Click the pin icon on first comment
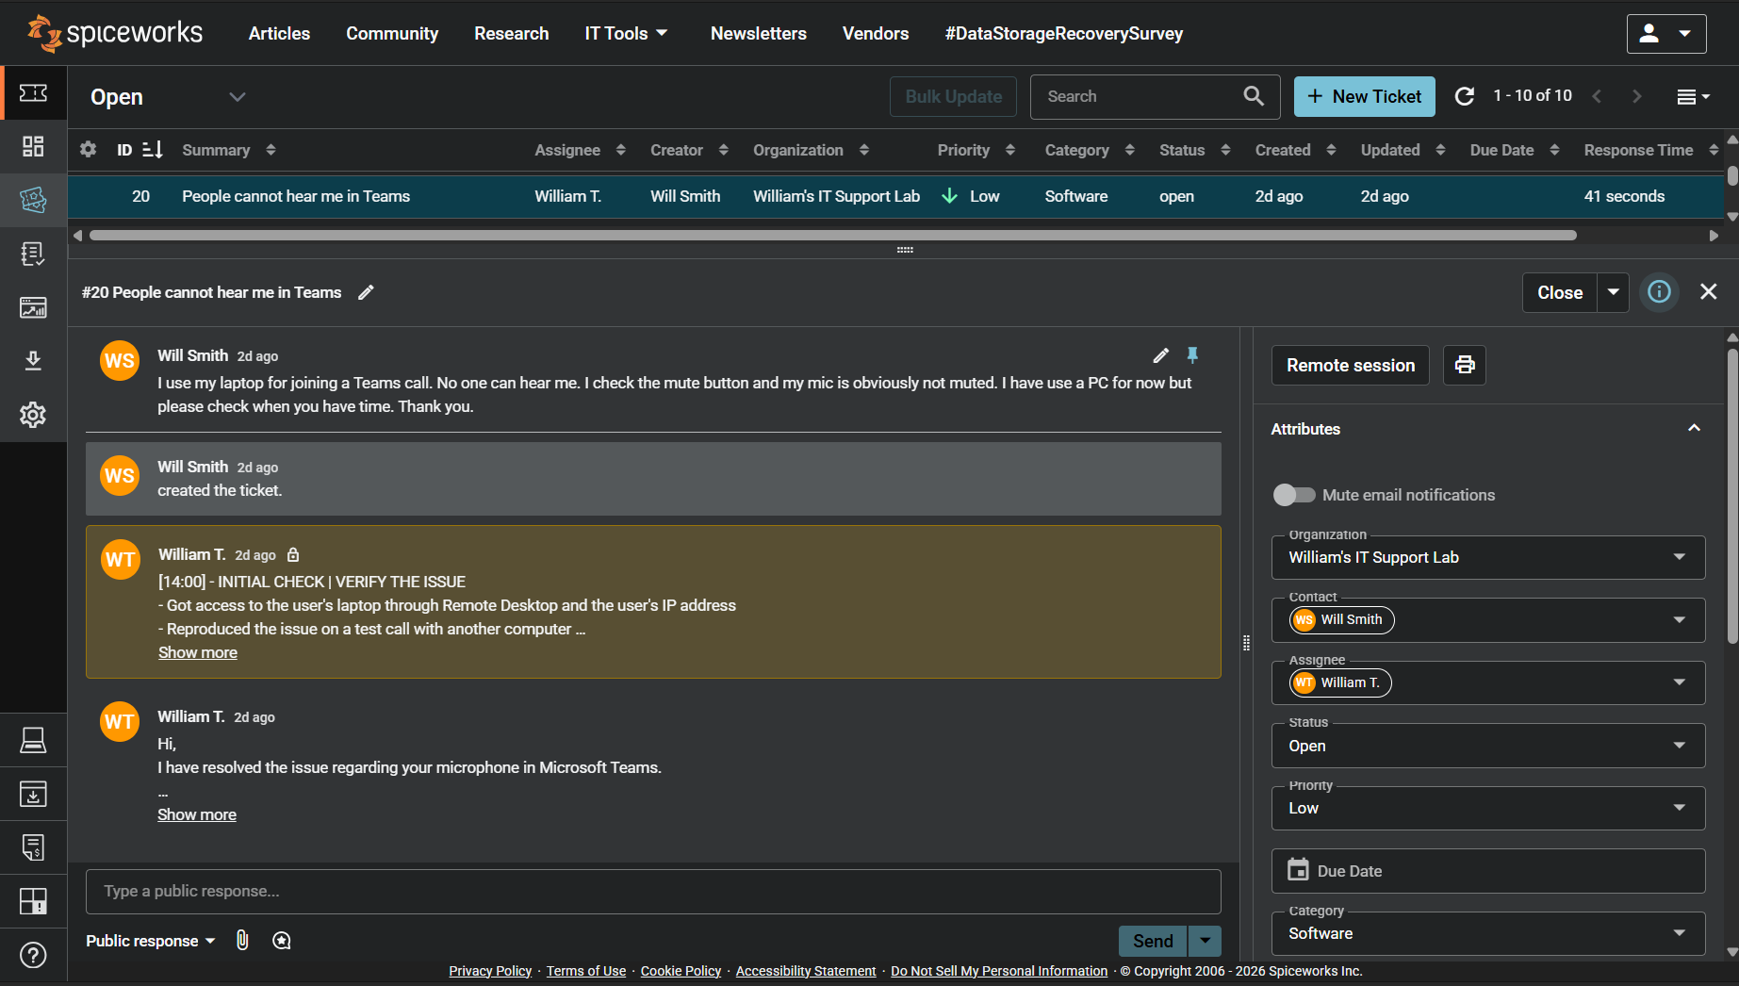Image resolution: width=1739 pixels, height=986 pixels. [x=1192, y=355]
